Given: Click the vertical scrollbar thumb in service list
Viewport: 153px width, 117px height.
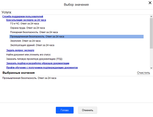Looking at the screenshot, I should click(151, 33).
